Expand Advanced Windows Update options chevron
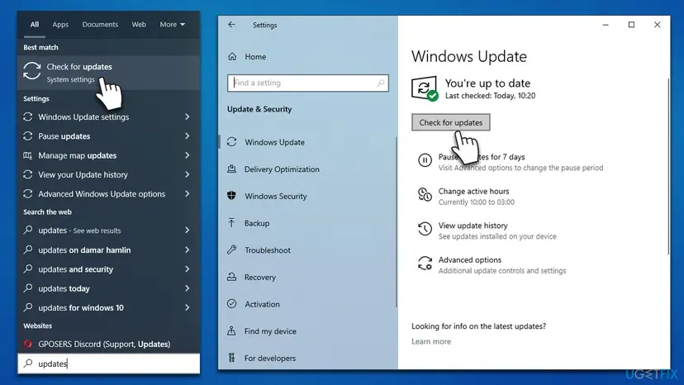This screenshot has width=684, height=385. tap(188, 194)
